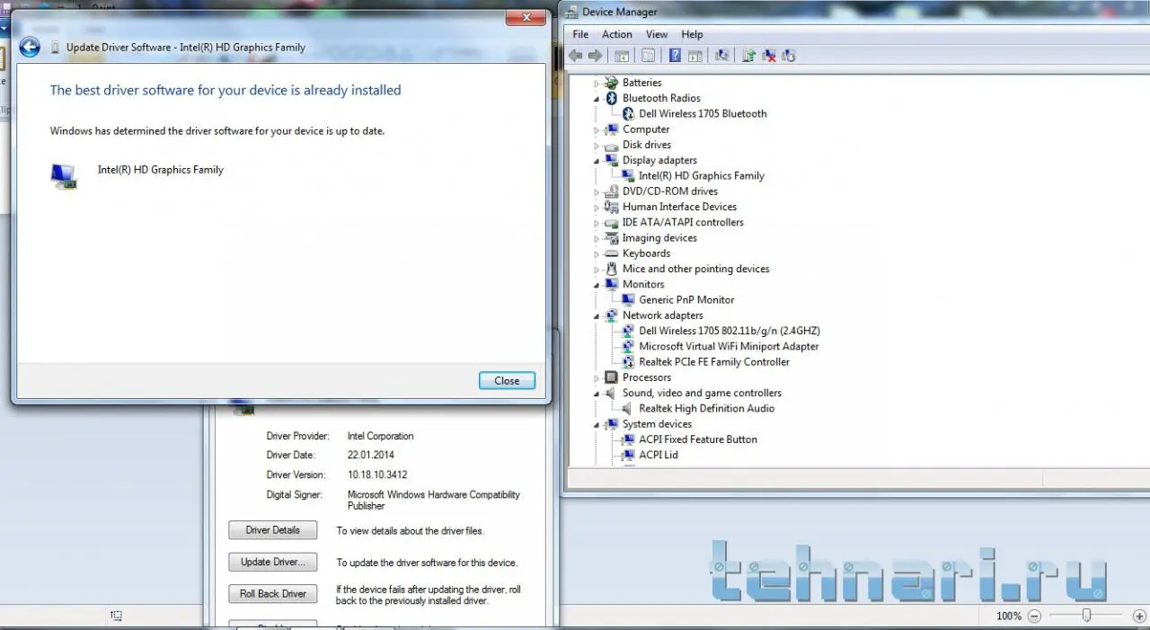Go back in Update Driver Software wizard
Screen dimensions: 1150x630
coord(30,48)
